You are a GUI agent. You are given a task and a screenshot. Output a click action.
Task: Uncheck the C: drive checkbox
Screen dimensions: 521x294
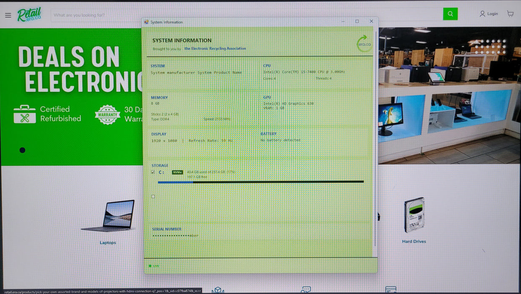[x=153, y=172]
